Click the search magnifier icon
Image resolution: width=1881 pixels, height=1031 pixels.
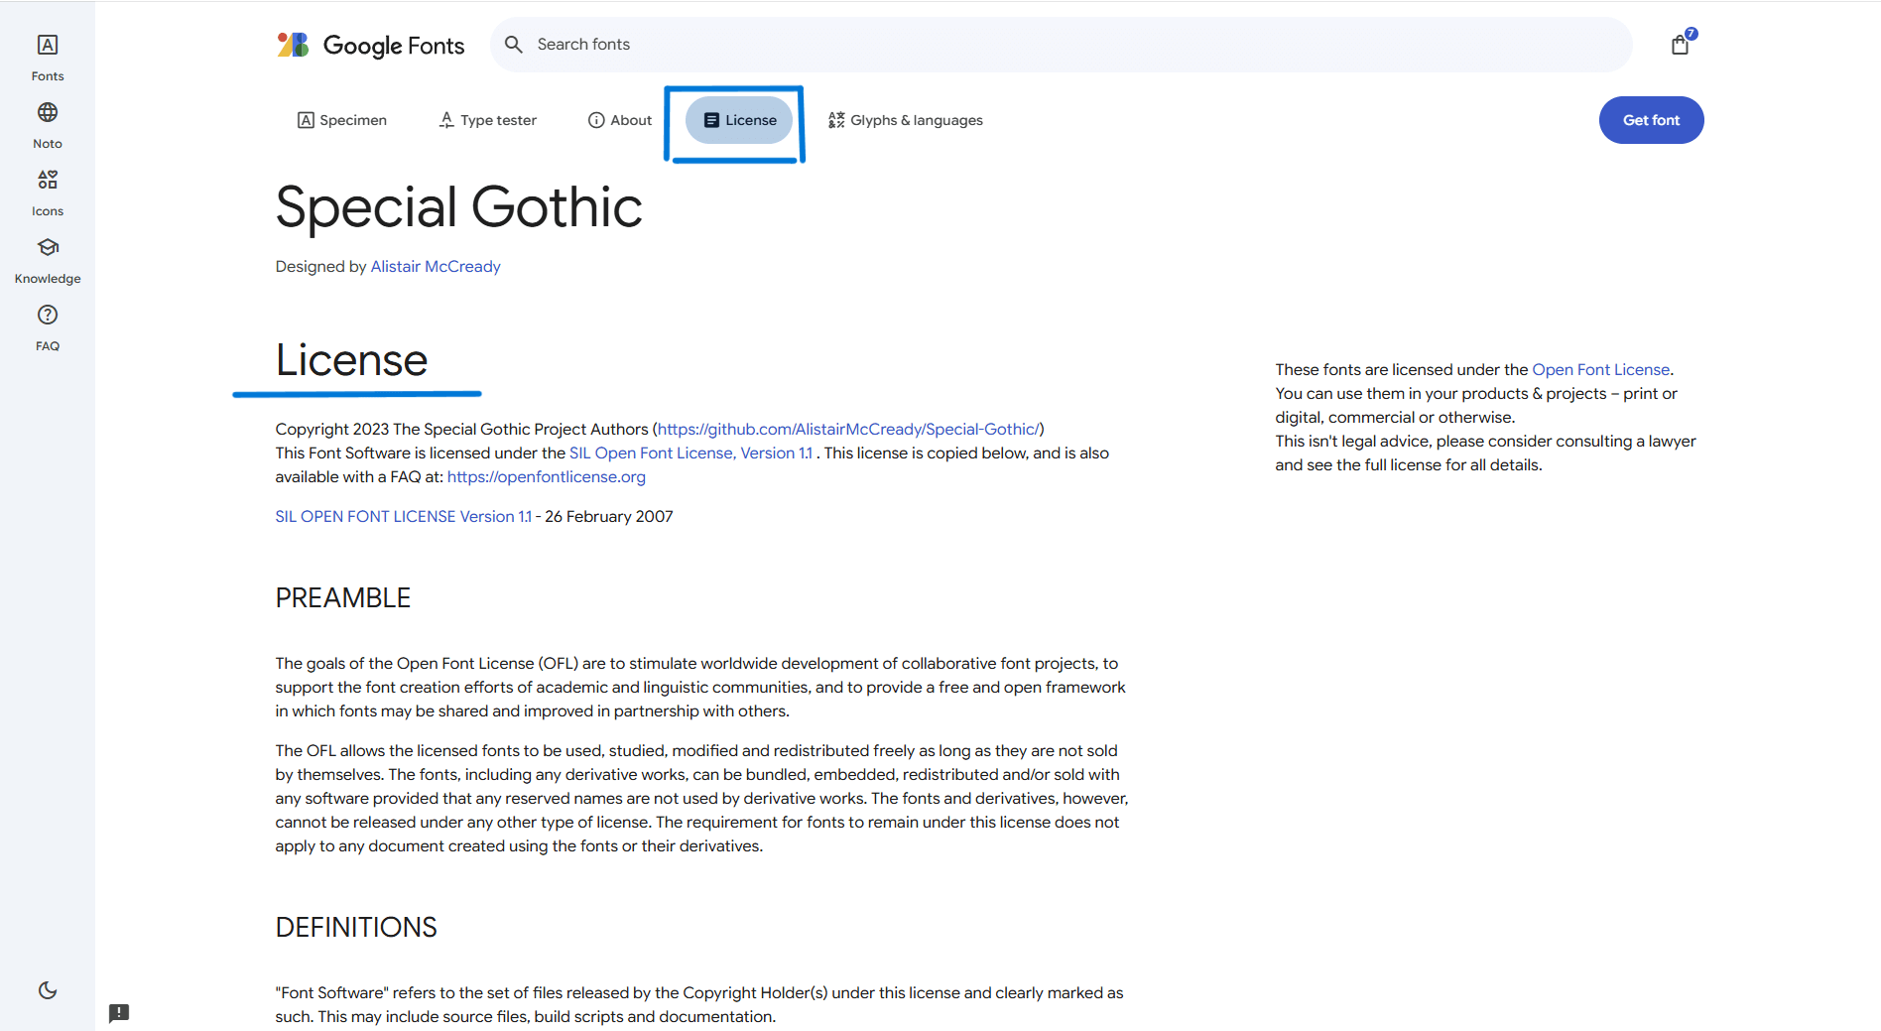click(514, 45)
